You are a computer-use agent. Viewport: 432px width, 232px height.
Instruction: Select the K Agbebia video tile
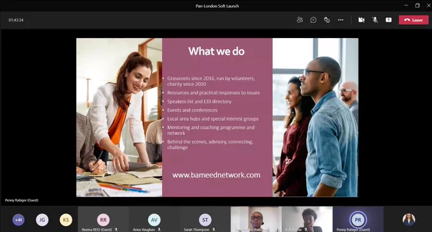(x=307, y=219)
